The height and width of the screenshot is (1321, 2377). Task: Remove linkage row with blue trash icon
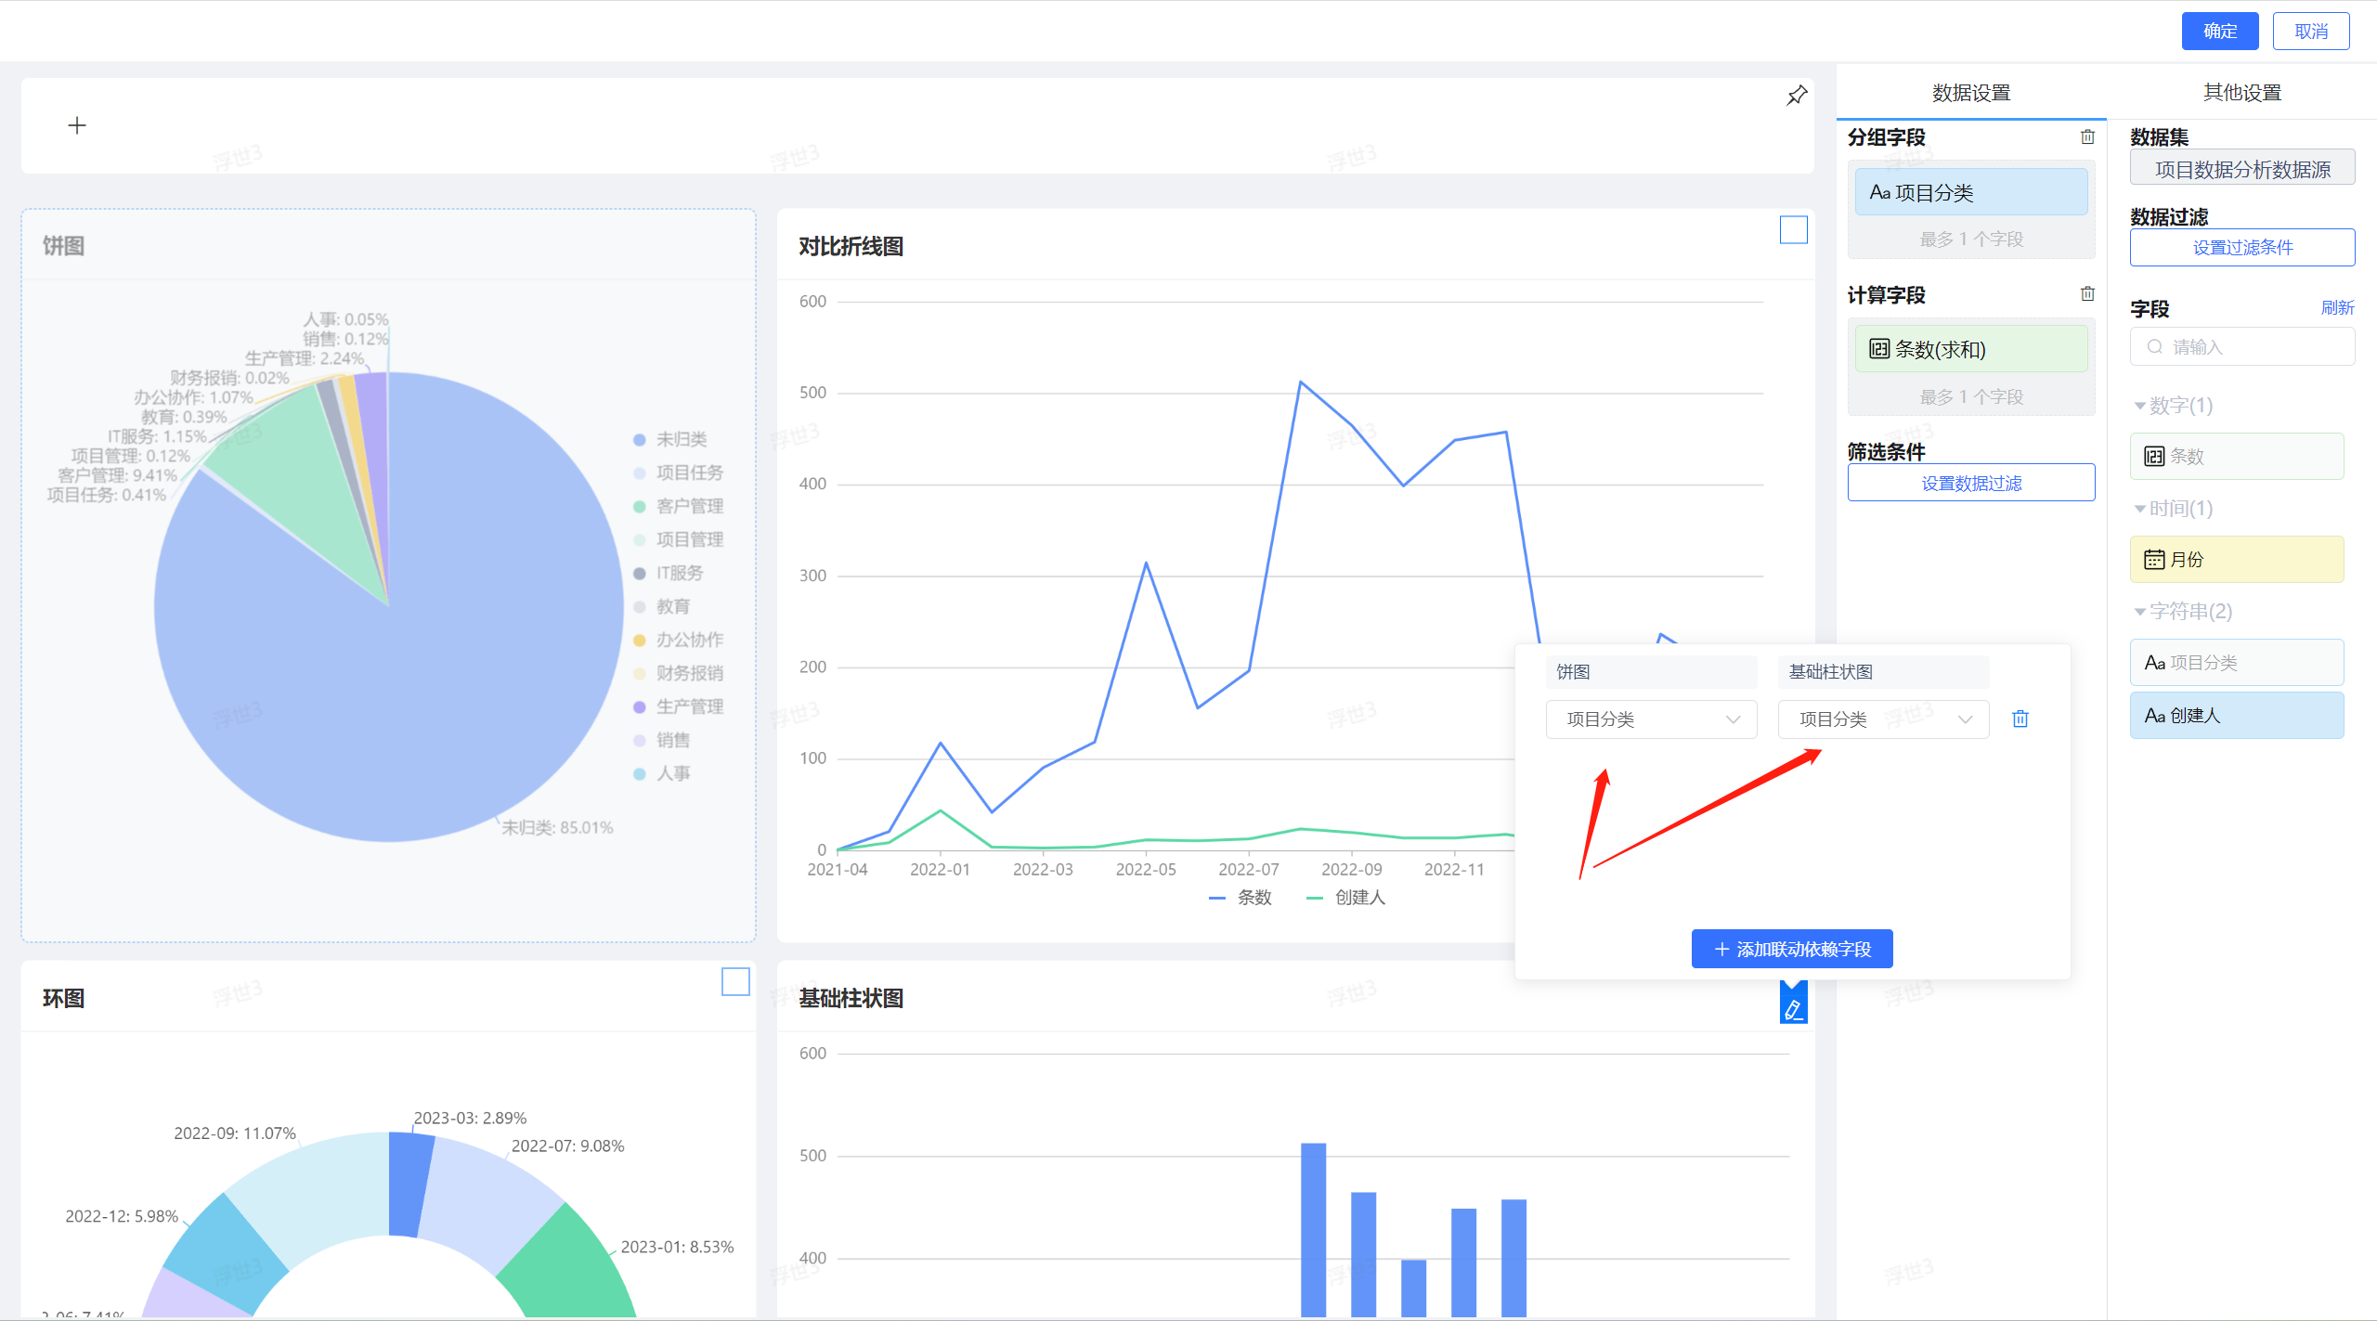pyautogui.click(x=2020, y=719)
